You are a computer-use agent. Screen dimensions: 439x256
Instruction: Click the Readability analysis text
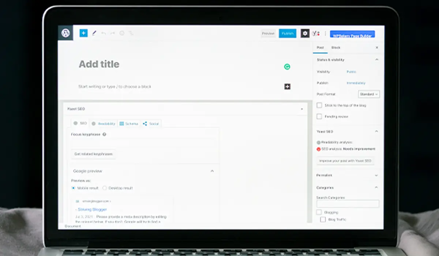(x=337, y=142)
